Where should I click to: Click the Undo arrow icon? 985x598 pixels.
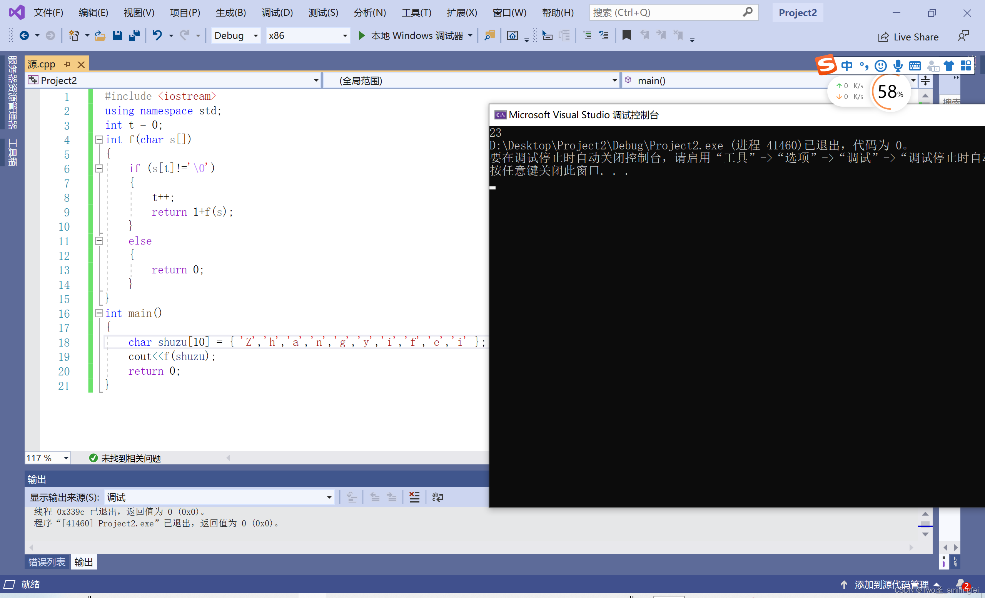(157, 35)
